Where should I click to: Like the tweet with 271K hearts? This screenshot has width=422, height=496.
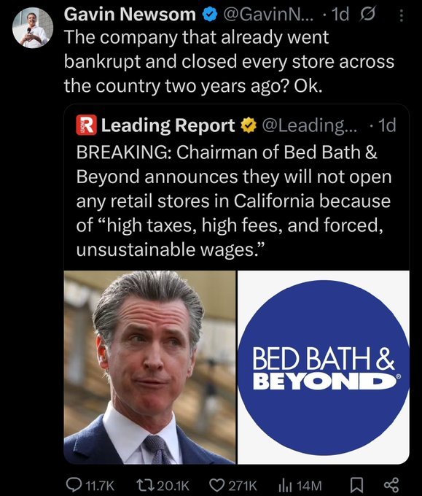coord(233,485)
